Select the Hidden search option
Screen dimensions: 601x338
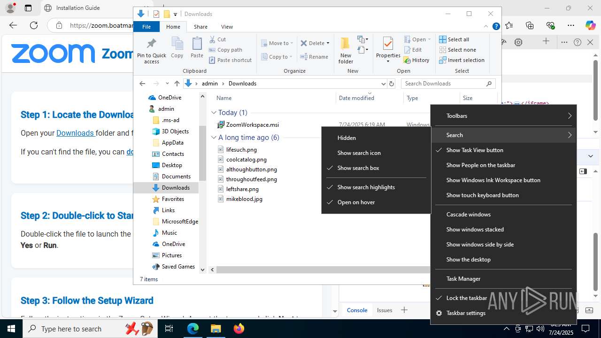[x=376, y=138]
